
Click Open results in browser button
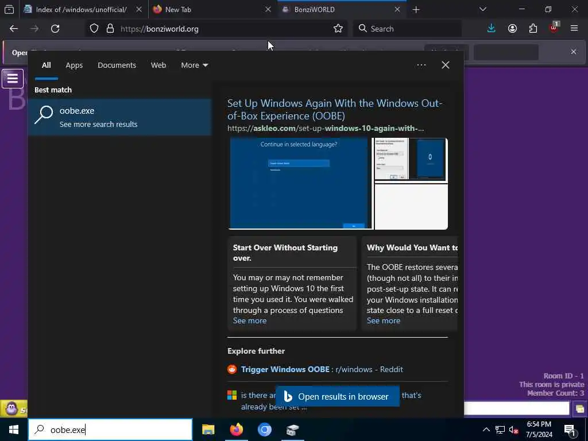click(x=338, y=396)
